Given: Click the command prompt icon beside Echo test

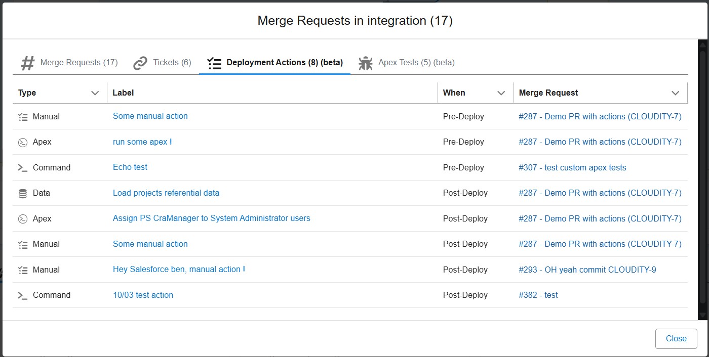Looking at the screenshot, I should point(23,168).
